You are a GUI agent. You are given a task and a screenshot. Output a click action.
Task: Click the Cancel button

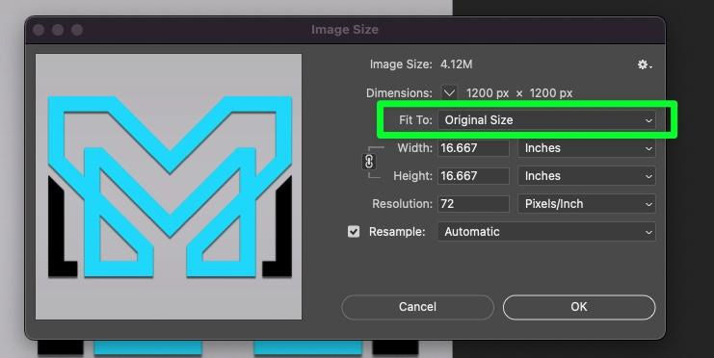(417, 307)
